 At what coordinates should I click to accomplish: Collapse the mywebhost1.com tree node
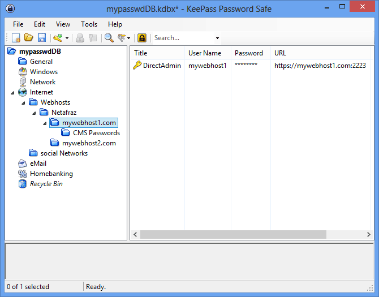(x=45, y=123)
